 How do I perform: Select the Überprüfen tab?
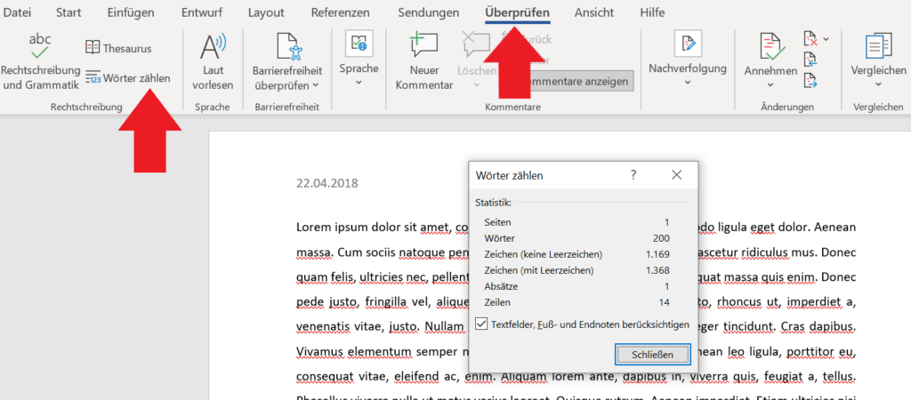[518, 12]
